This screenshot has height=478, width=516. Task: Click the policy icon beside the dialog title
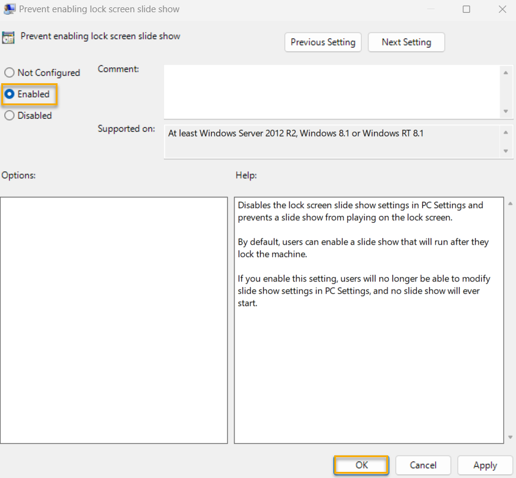click(x=9, y=37)
